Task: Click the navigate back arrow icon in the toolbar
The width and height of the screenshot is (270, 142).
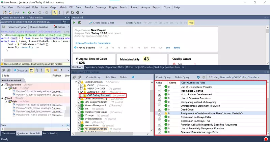Action: pyautogui.click(x=40, y=12)
